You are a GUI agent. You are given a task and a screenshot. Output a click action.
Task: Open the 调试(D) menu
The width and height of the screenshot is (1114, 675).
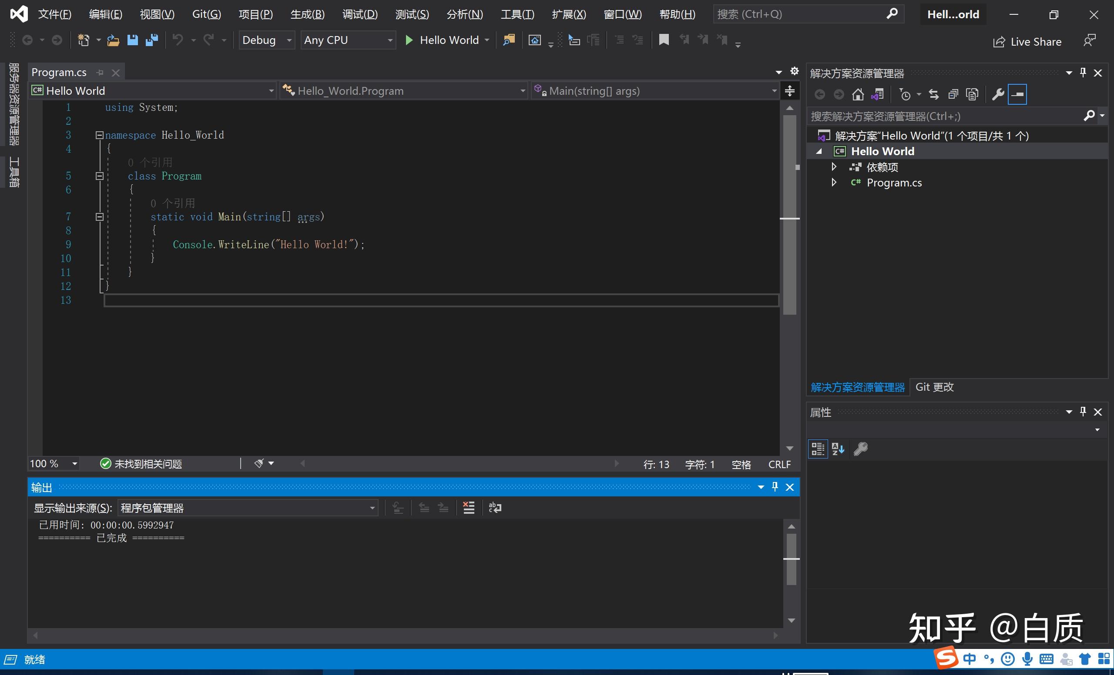tap(360, 14)
